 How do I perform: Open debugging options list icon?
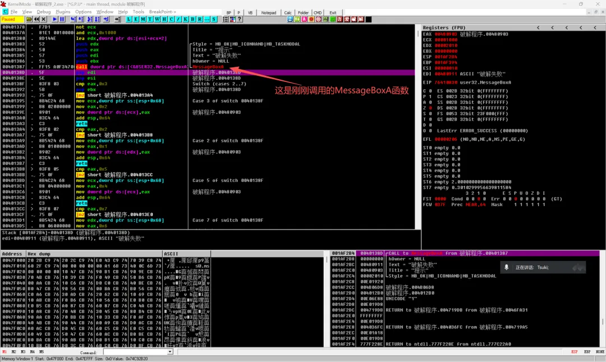(226, 19)
